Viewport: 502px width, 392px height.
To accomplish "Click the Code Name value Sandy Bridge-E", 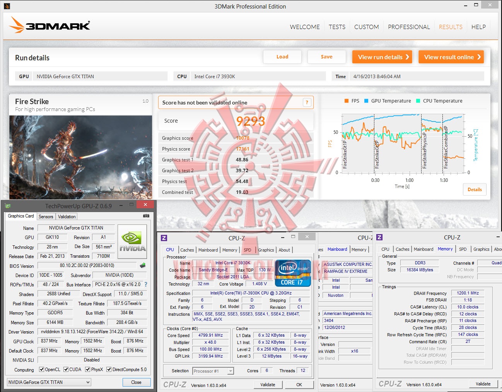I will point(213,270).
